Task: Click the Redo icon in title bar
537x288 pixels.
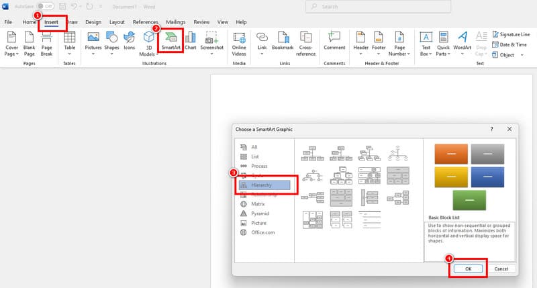Action: 89,6
